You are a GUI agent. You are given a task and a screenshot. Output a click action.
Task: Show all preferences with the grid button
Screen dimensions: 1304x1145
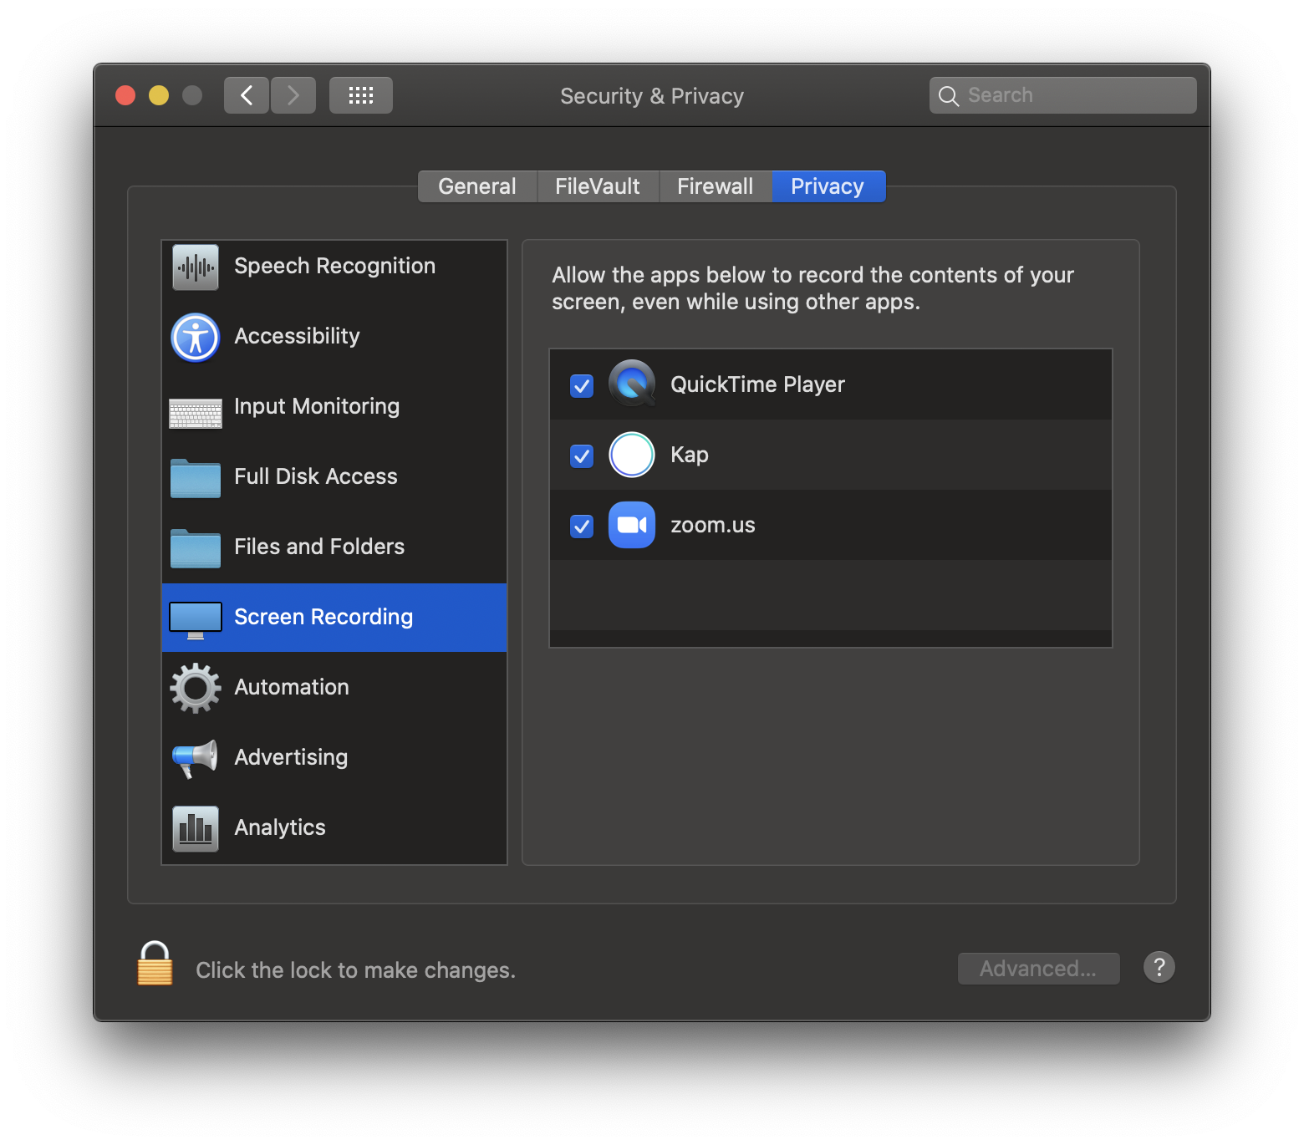[361, 95]
